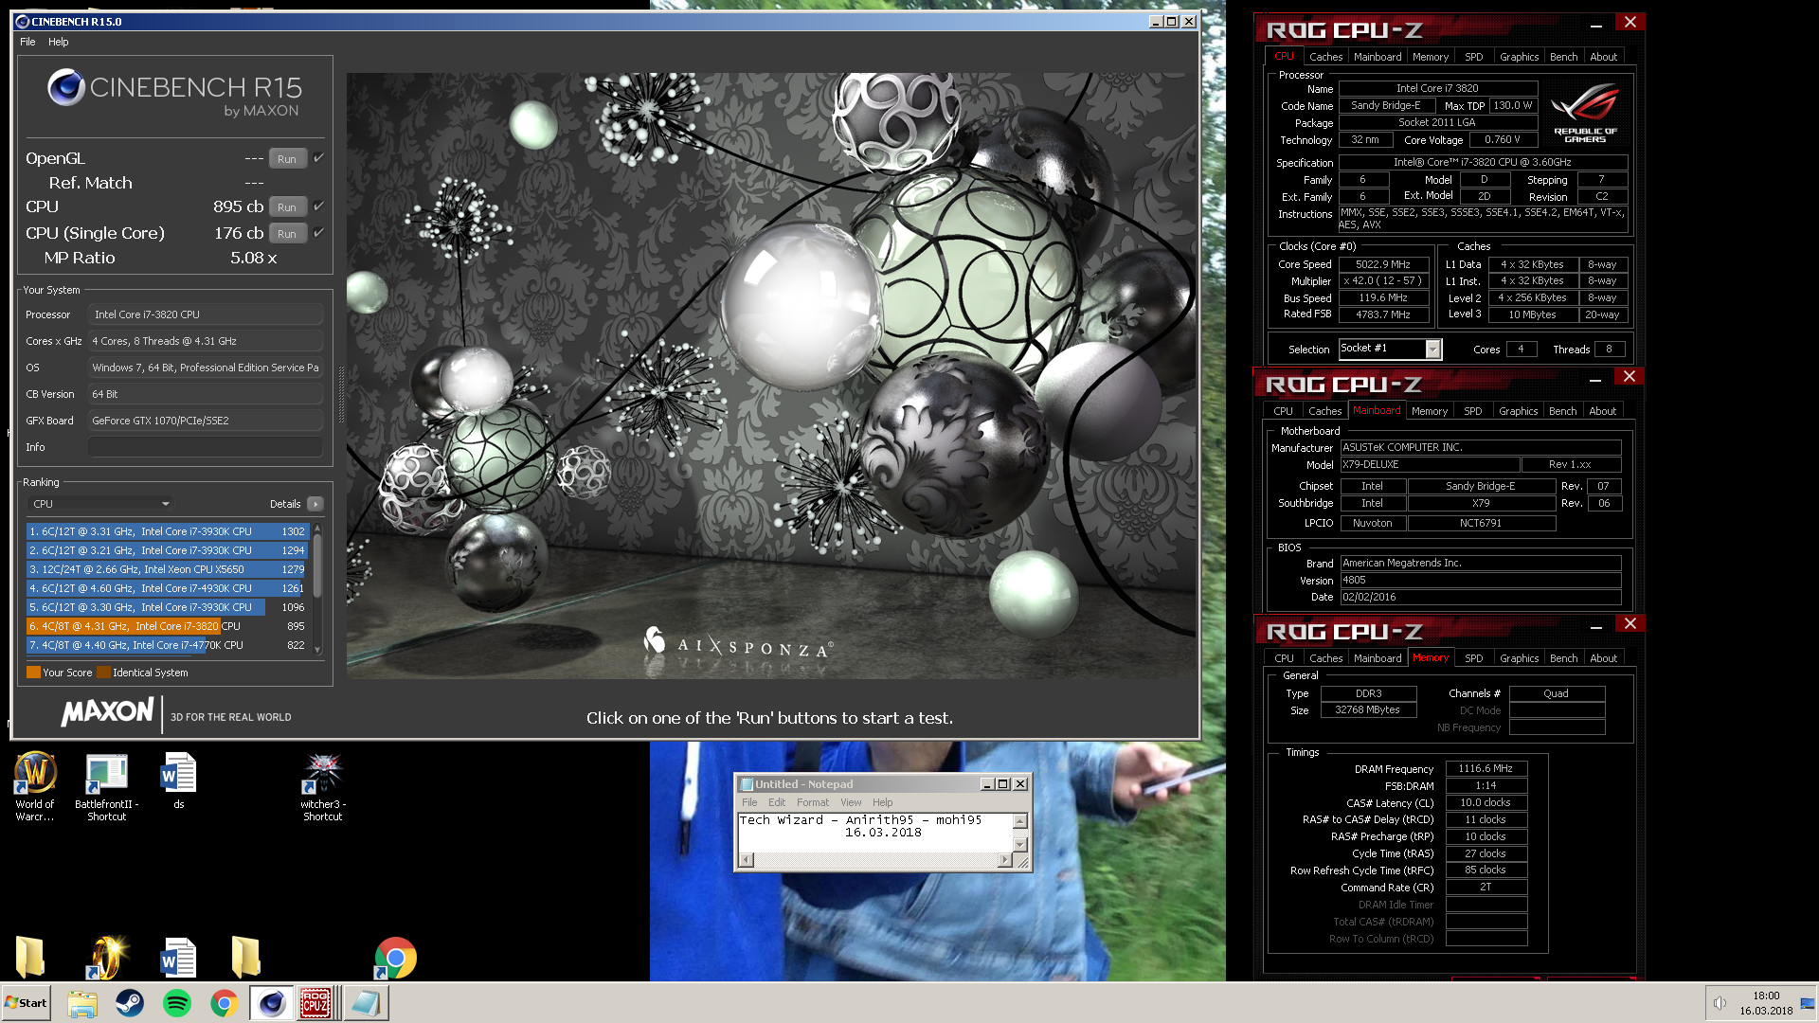Select ranking row 4 i7-4930K 1261

tap(167, 588)
